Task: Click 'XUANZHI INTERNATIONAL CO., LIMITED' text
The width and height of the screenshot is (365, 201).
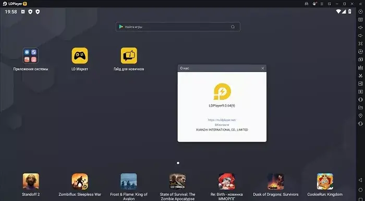Action: 222,129
